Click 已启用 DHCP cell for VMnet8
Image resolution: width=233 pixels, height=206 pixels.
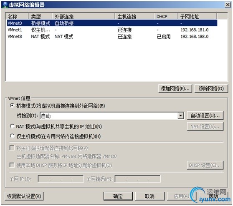[x=164, y=37]
